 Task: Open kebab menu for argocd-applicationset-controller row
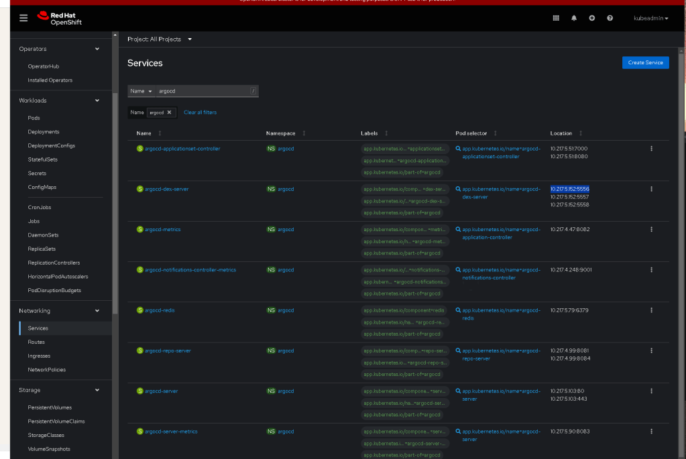(651, 149)
